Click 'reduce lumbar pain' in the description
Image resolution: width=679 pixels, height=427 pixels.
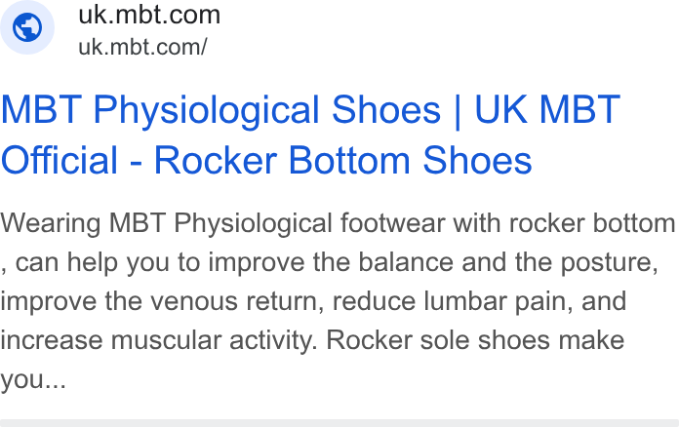point(453,300)
